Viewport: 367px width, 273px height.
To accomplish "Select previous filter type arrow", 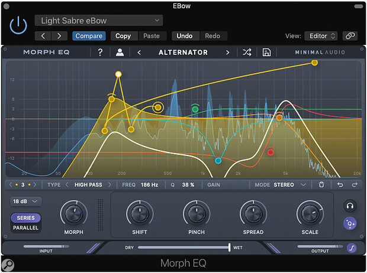I will [67, 184].
